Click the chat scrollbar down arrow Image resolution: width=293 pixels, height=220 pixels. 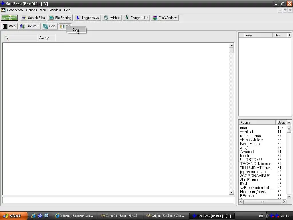pos(231,192)
